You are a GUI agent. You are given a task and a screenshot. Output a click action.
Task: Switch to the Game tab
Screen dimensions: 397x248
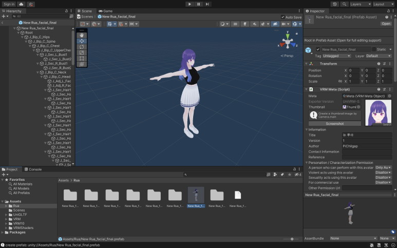tap(106, 11)
